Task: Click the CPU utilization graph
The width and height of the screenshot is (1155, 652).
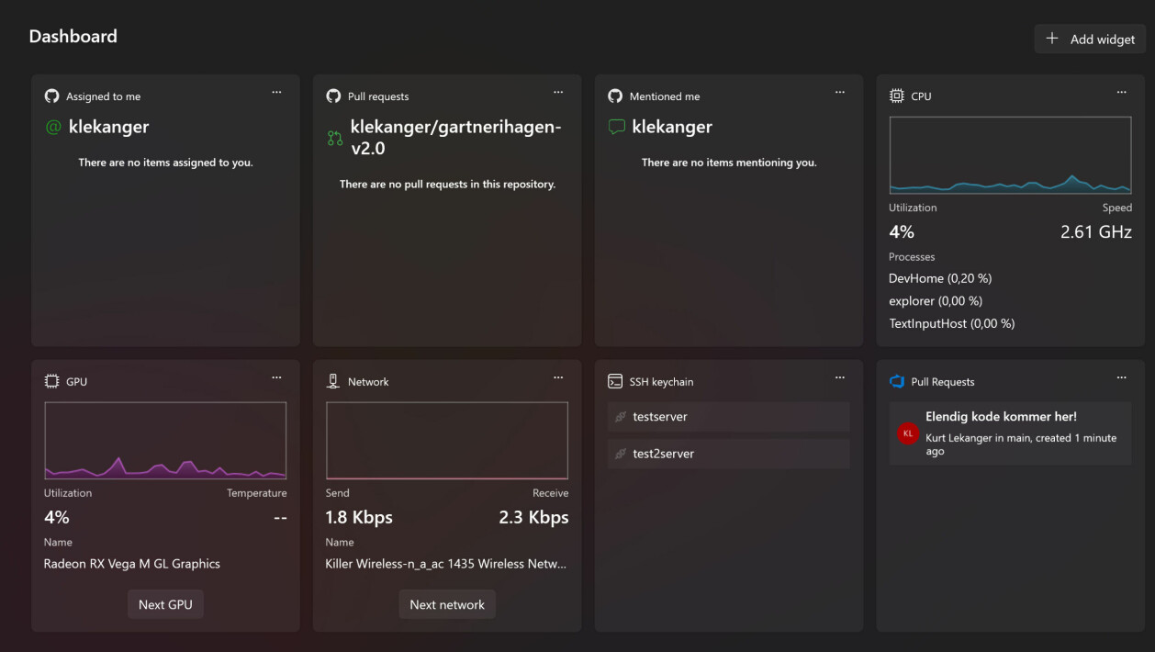Action: point(1010,155)
